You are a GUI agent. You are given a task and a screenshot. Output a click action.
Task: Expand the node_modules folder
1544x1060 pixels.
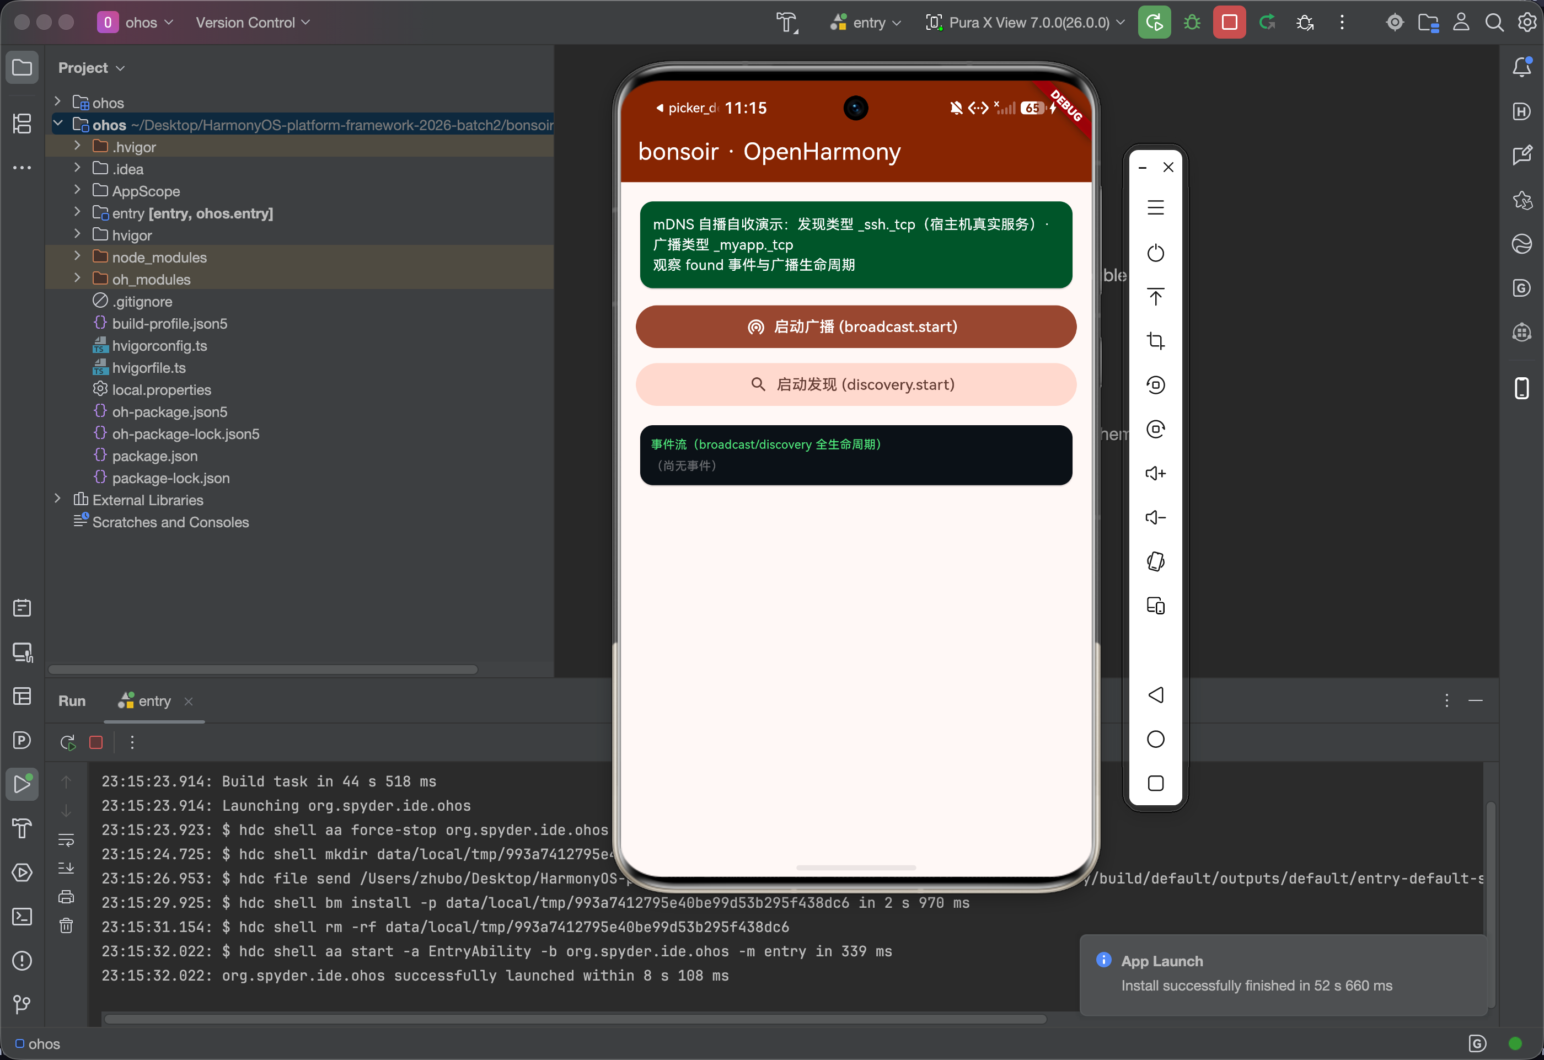coord(77,256)
